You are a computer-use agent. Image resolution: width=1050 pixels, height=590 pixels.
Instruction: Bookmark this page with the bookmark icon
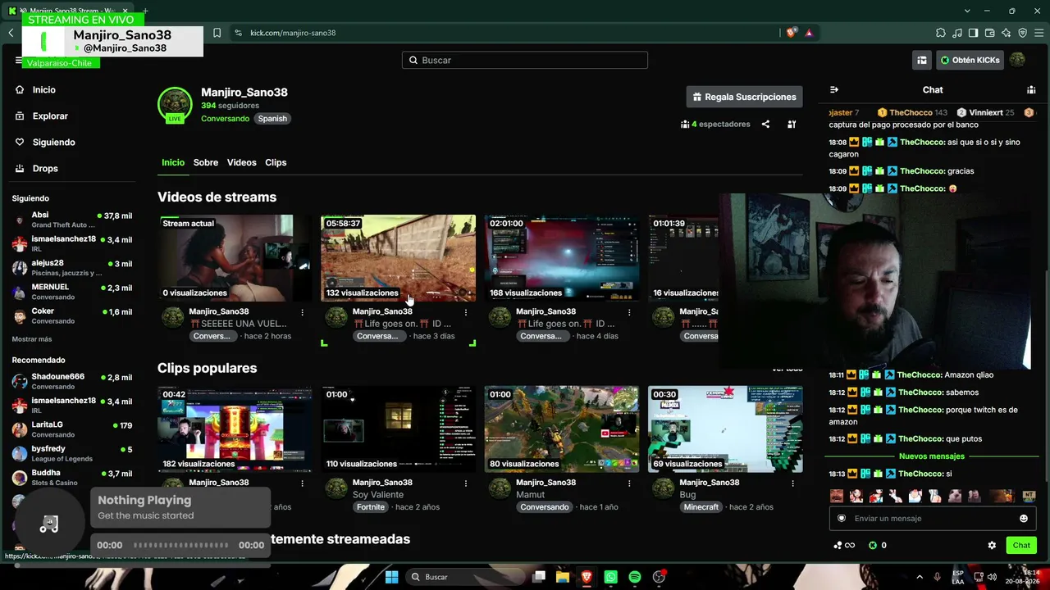tap(217, 33)
